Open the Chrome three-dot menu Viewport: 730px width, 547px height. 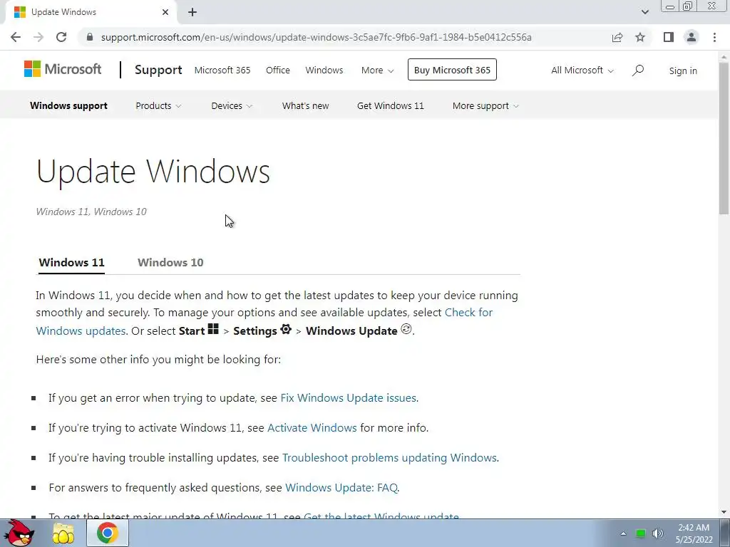pos(714,37)
